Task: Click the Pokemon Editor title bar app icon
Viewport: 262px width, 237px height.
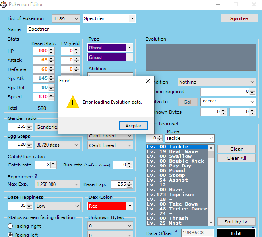Action: 4,4
